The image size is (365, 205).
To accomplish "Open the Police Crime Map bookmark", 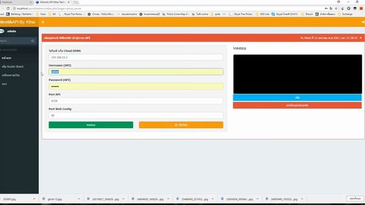I will 176,14.
